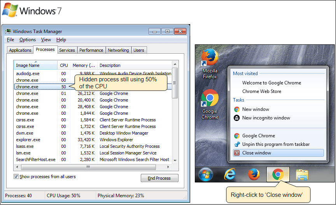Open Windows Explorer folder icon in taskbar

click(x=302, y=175)
